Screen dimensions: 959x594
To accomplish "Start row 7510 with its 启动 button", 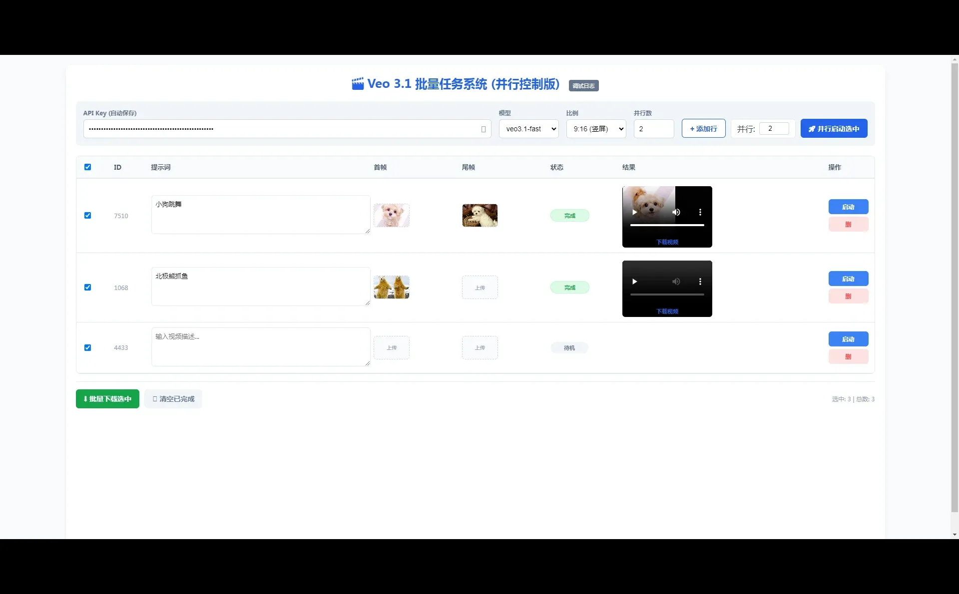I will [848, 207].
